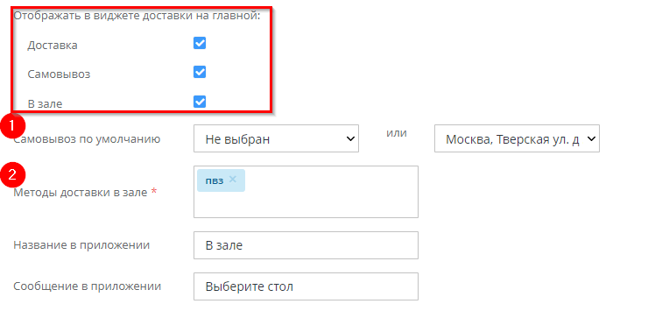648x318 pixels.
Task: Focus the В зале name input field
Action: click(x=306, y=245)
